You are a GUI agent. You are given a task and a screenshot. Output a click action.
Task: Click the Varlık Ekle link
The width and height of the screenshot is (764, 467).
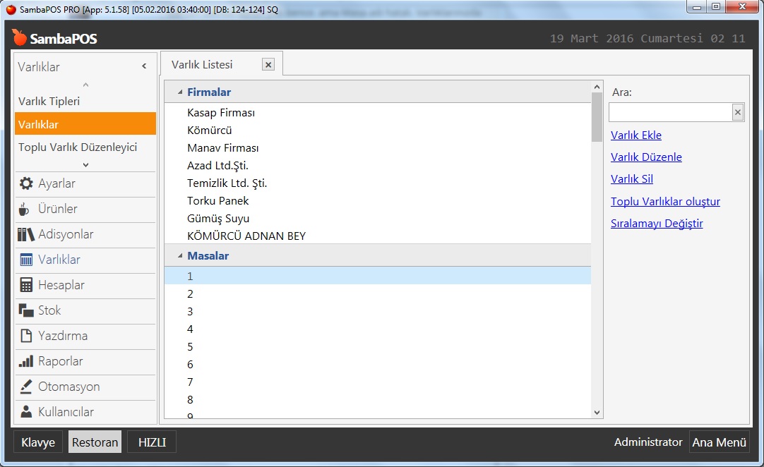[635, 135]
